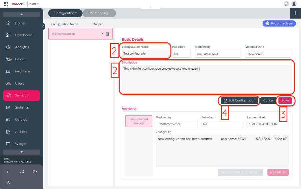
Task: Click the swap arrows icon in header
Action: [x=286, y=4]
